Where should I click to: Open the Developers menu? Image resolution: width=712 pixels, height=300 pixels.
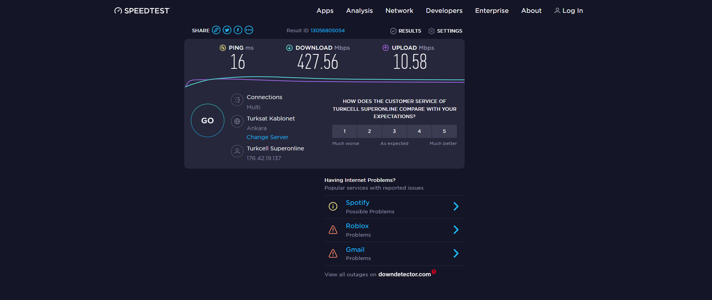[444, 11]
